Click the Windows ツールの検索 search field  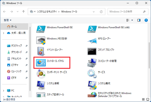(128, 11)
